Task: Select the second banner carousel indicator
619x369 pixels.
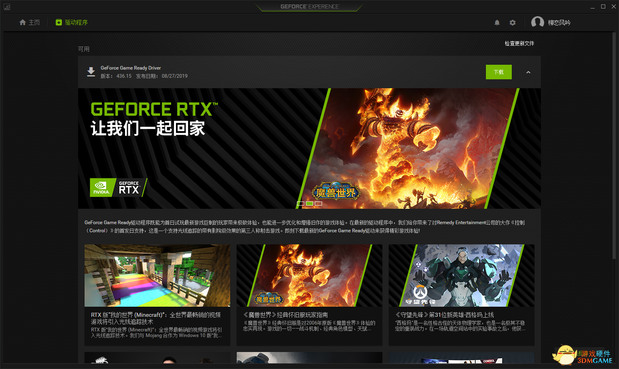Action: click(309, 204)
